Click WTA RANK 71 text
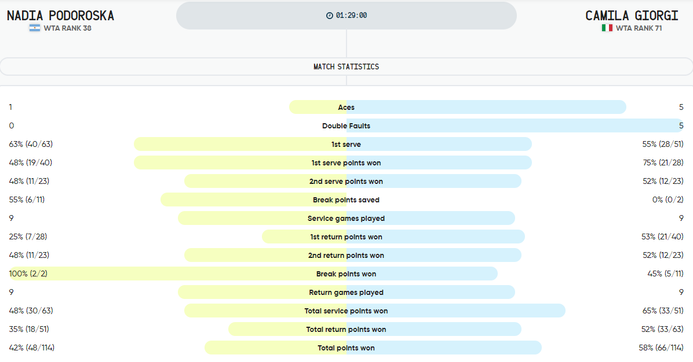 pos(639,28)
